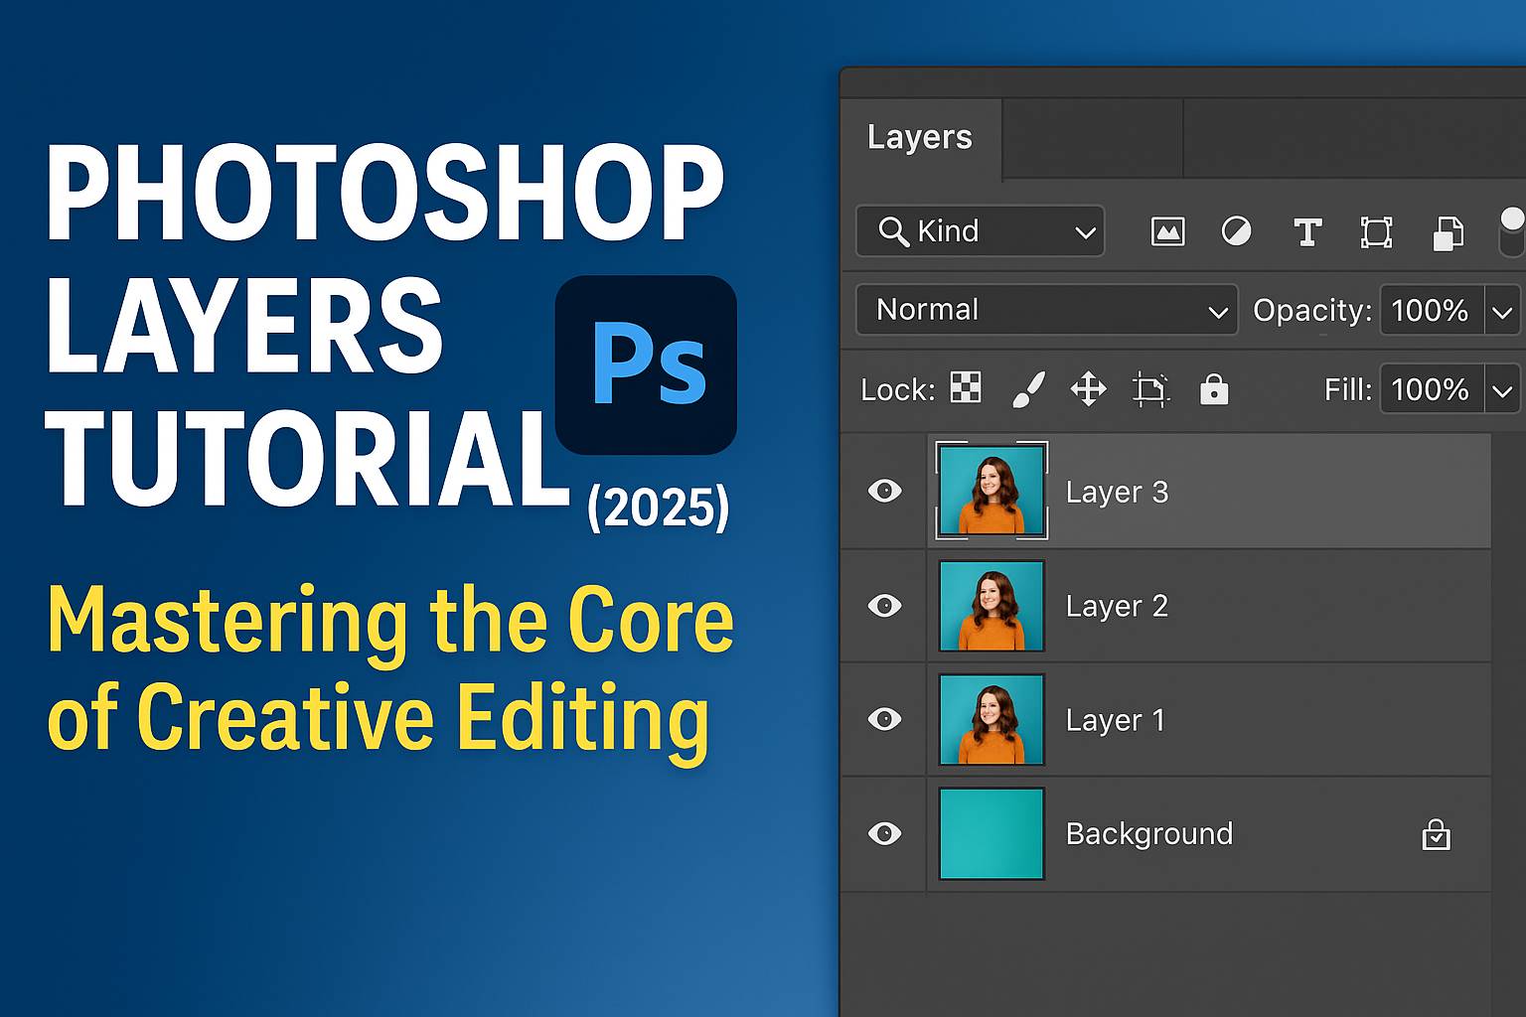Click the Lock label
This screenshot has height=1017, width=1526.
(898, 390)
